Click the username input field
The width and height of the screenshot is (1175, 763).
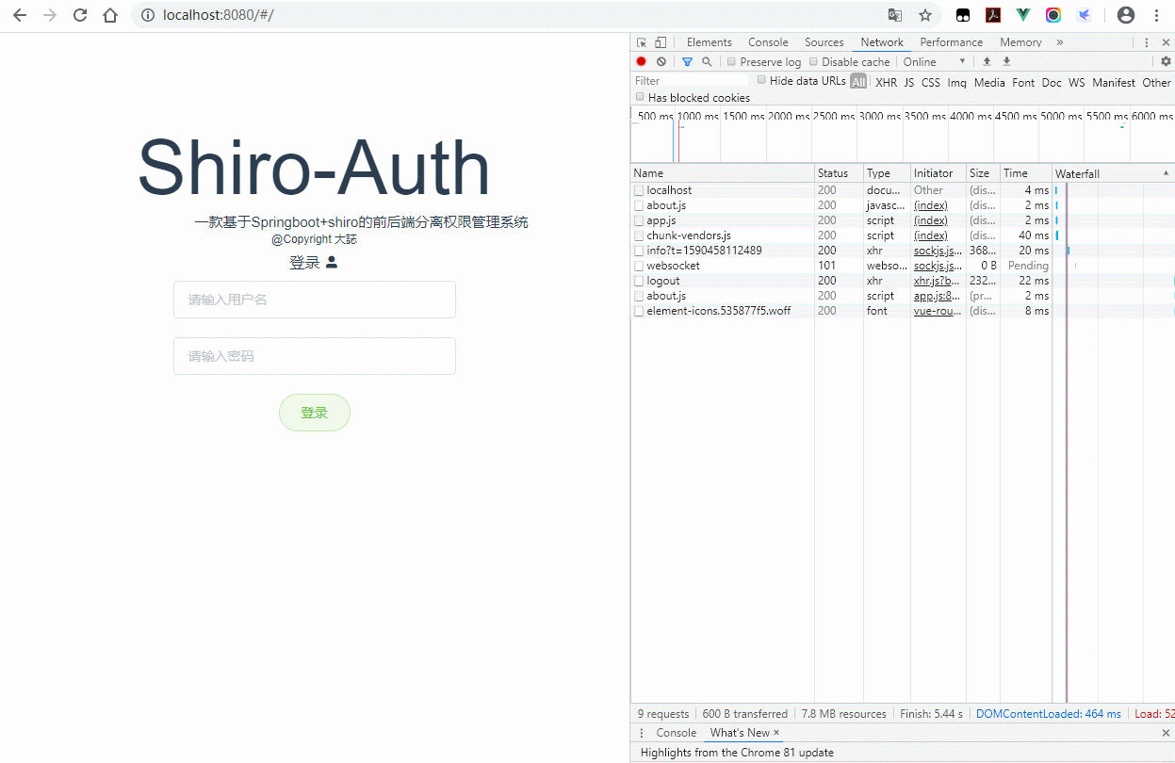tap(315, 300)
